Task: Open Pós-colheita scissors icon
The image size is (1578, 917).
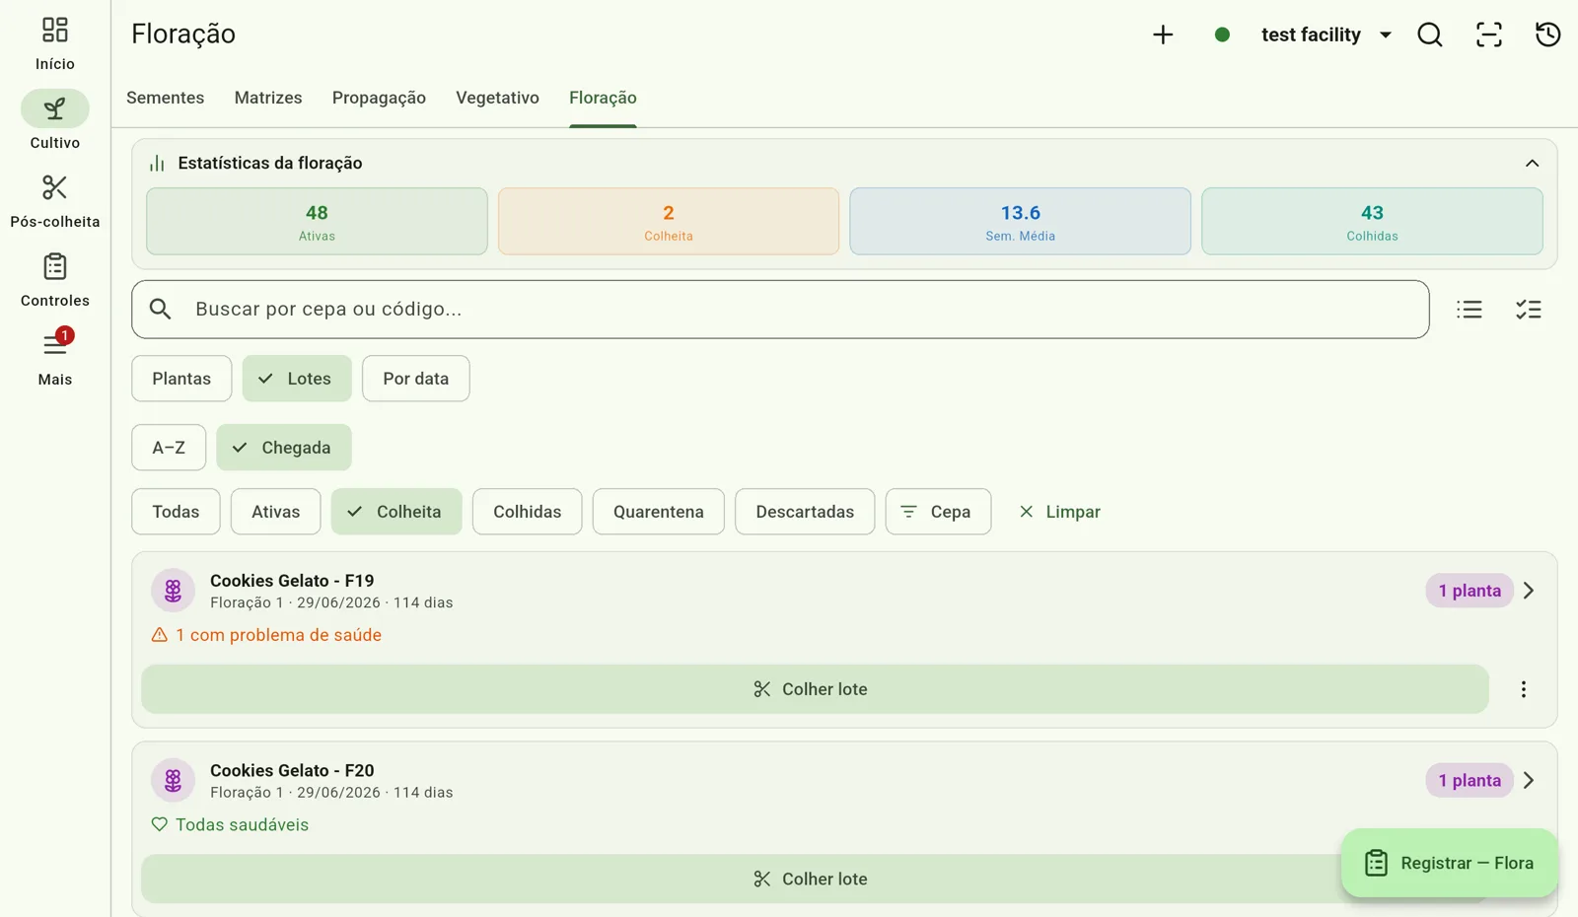Action: click(x=55, y=187)
